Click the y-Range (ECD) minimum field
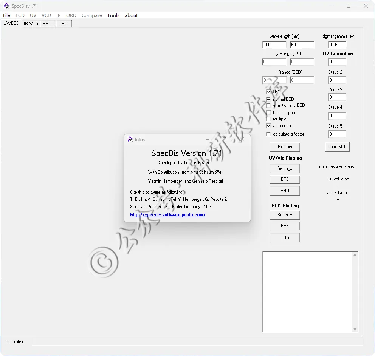 pyautogui.click(x=274, y=80)
